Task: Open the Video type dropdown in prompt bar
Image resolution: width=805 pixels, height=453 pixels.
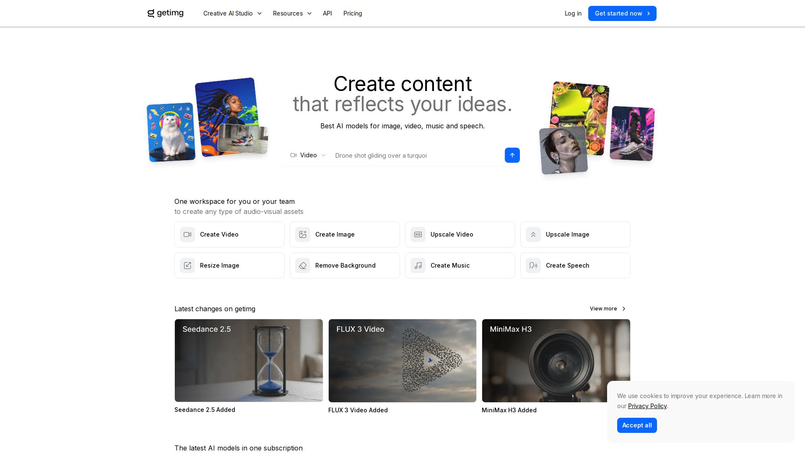Action: [x=308, y=155]
